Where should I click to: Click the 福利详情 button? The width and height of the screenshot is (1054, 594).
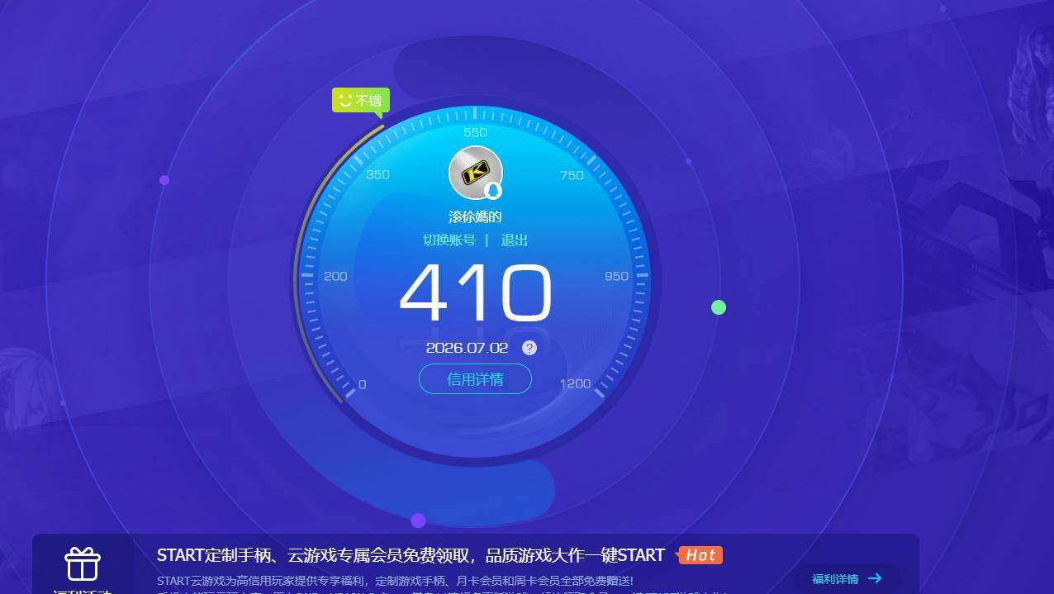tap(847, 578)
